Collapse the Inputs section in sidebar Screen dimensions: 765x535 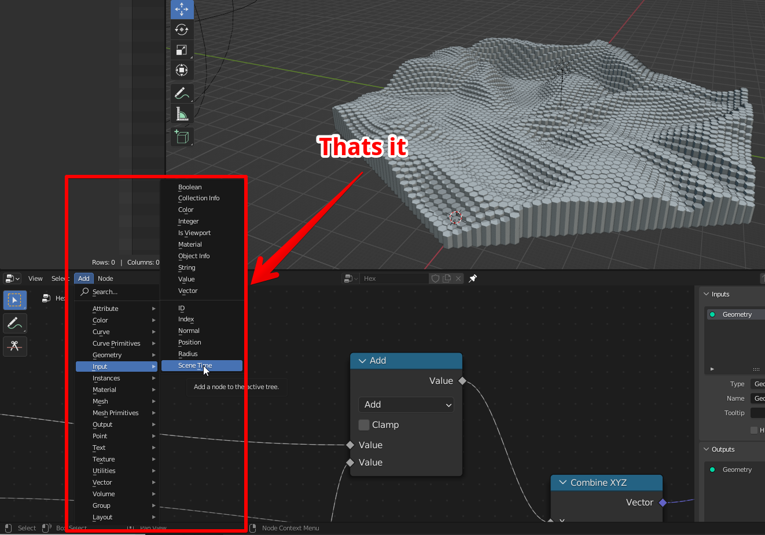tap(708, 294)
